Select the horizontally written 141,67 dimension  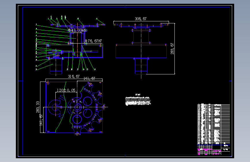[89, 78]
